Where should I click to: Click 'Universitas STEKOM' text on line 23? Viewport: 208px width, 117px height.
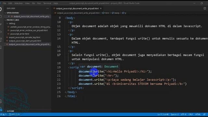click(133, 84)
